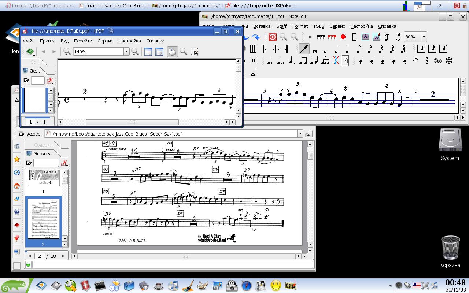Screen dimensions: 469x293
Task: Select the quarter note duration in NoteEdit
Action: (x=347, y=49)
